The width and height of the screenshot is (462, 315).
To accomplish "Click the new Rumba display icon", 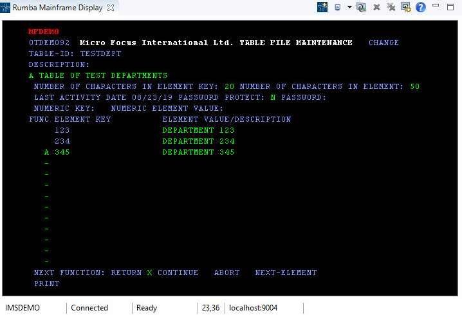I will pyautogui.click(x=323, y=7).
